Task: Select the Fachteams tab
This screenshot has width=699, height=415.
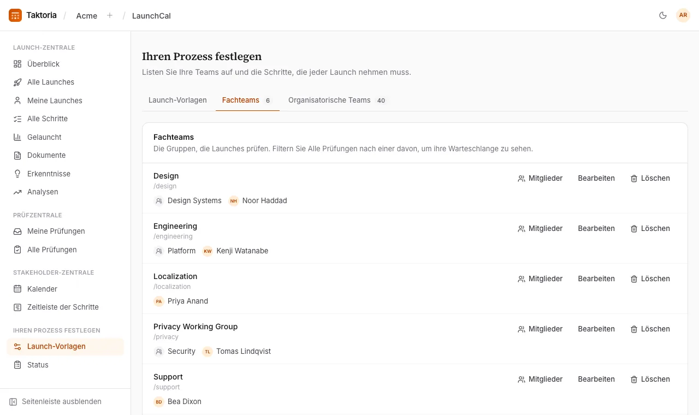Action: [247, 100]
